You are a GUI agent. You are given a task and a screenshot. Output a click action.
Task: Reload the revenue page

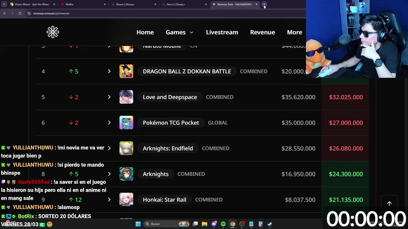point(20,13)
